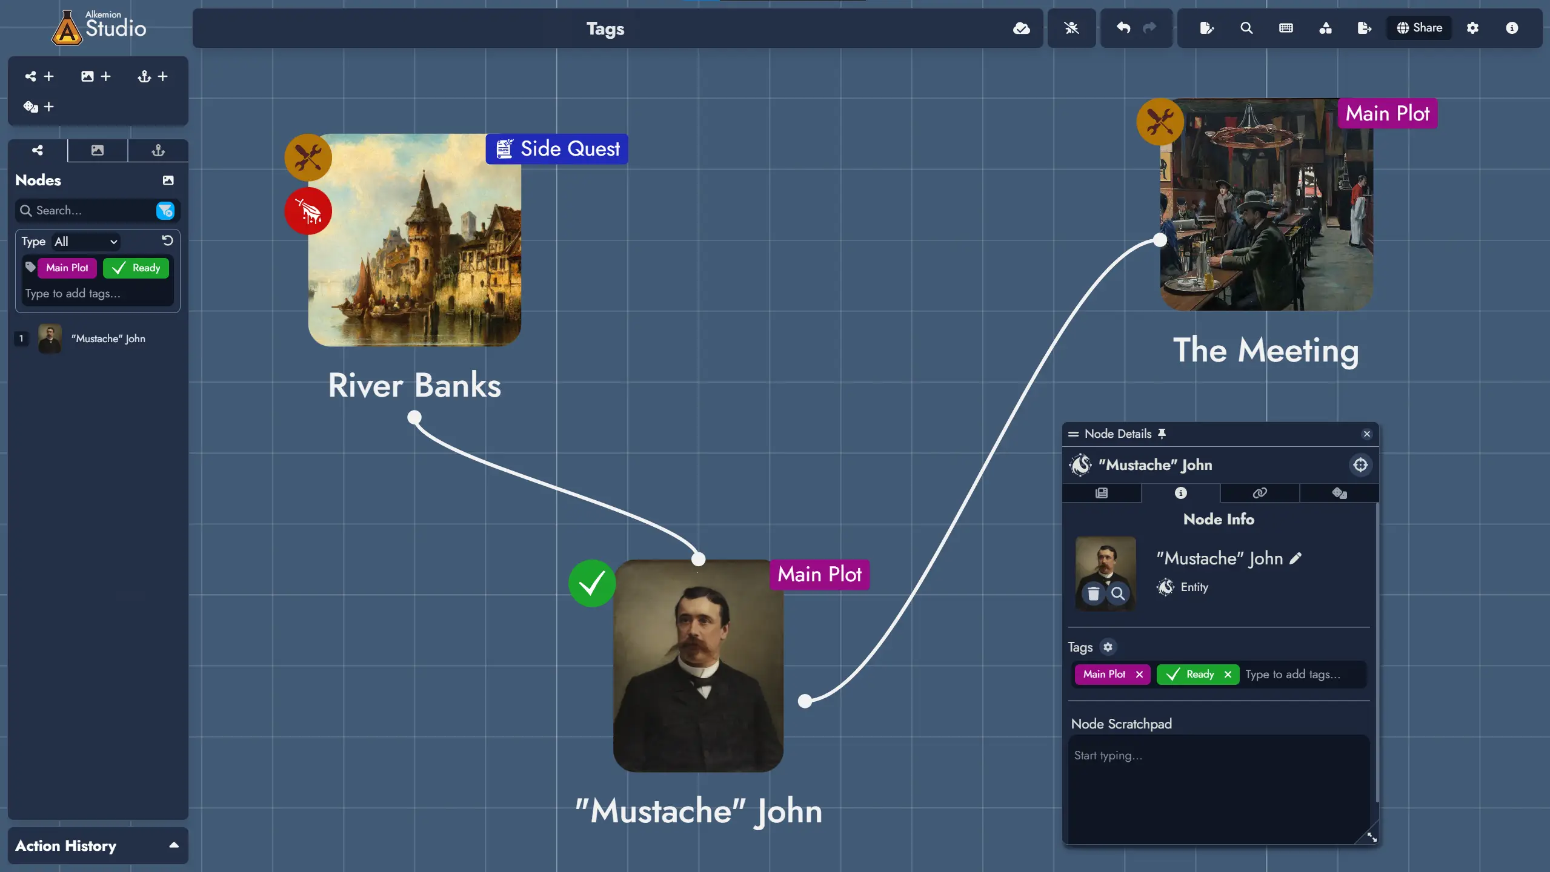Open the settings gear menu
This screenshot has width=1550, height=872.
(x=1474, y=28)
